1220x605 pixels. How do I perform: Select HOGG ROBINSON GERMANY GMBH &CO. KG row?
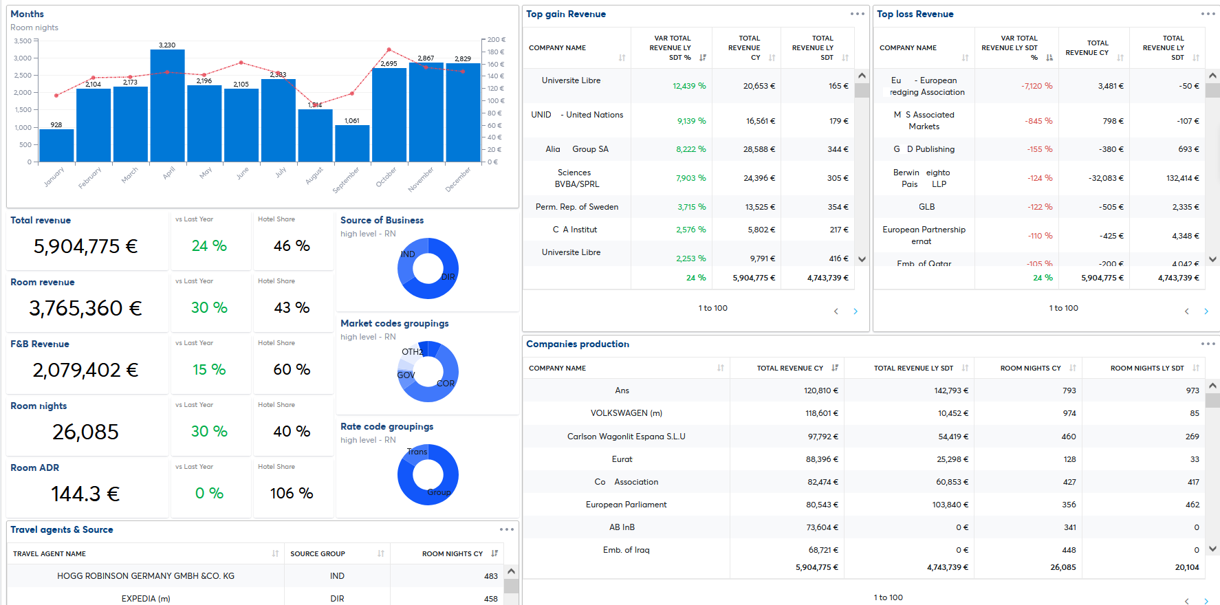(x=255, y=576)
